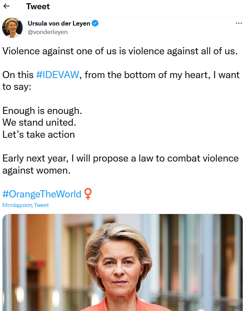Click the words "to say:"

point(17,87)
